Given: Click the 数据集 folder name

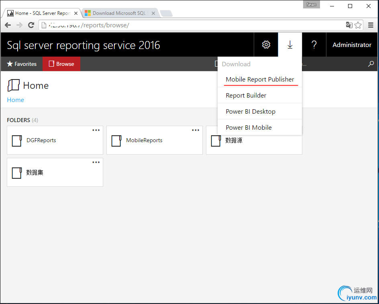Looking at the screenshot, I should [x=35, y=172].
